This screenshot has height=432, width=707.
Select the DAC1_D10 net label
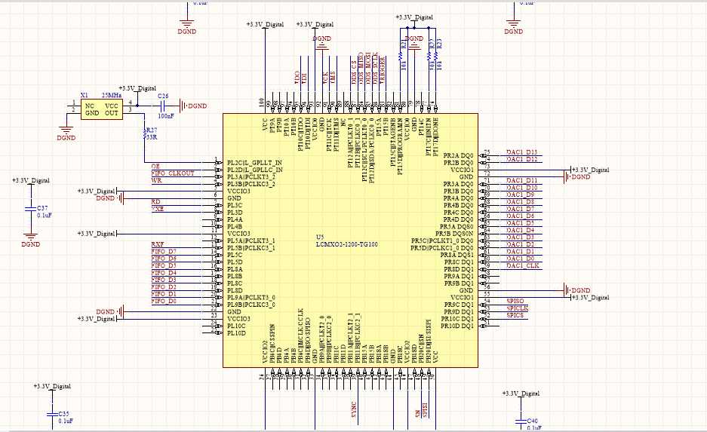coord(521,188)
